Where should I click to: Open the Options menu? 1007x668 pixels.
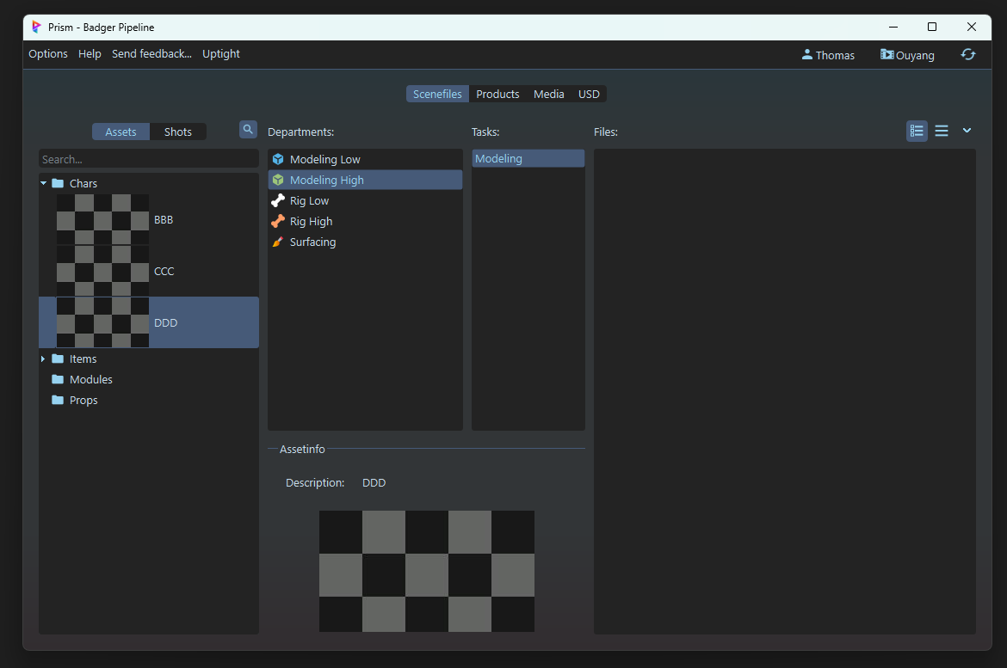pos(48,54)
